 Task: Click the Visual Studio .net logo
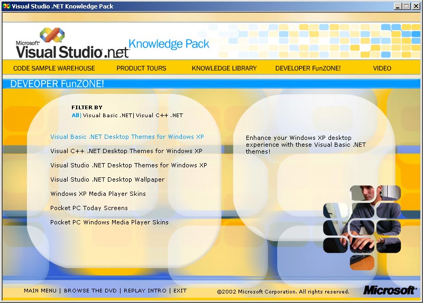coord(72,43)
